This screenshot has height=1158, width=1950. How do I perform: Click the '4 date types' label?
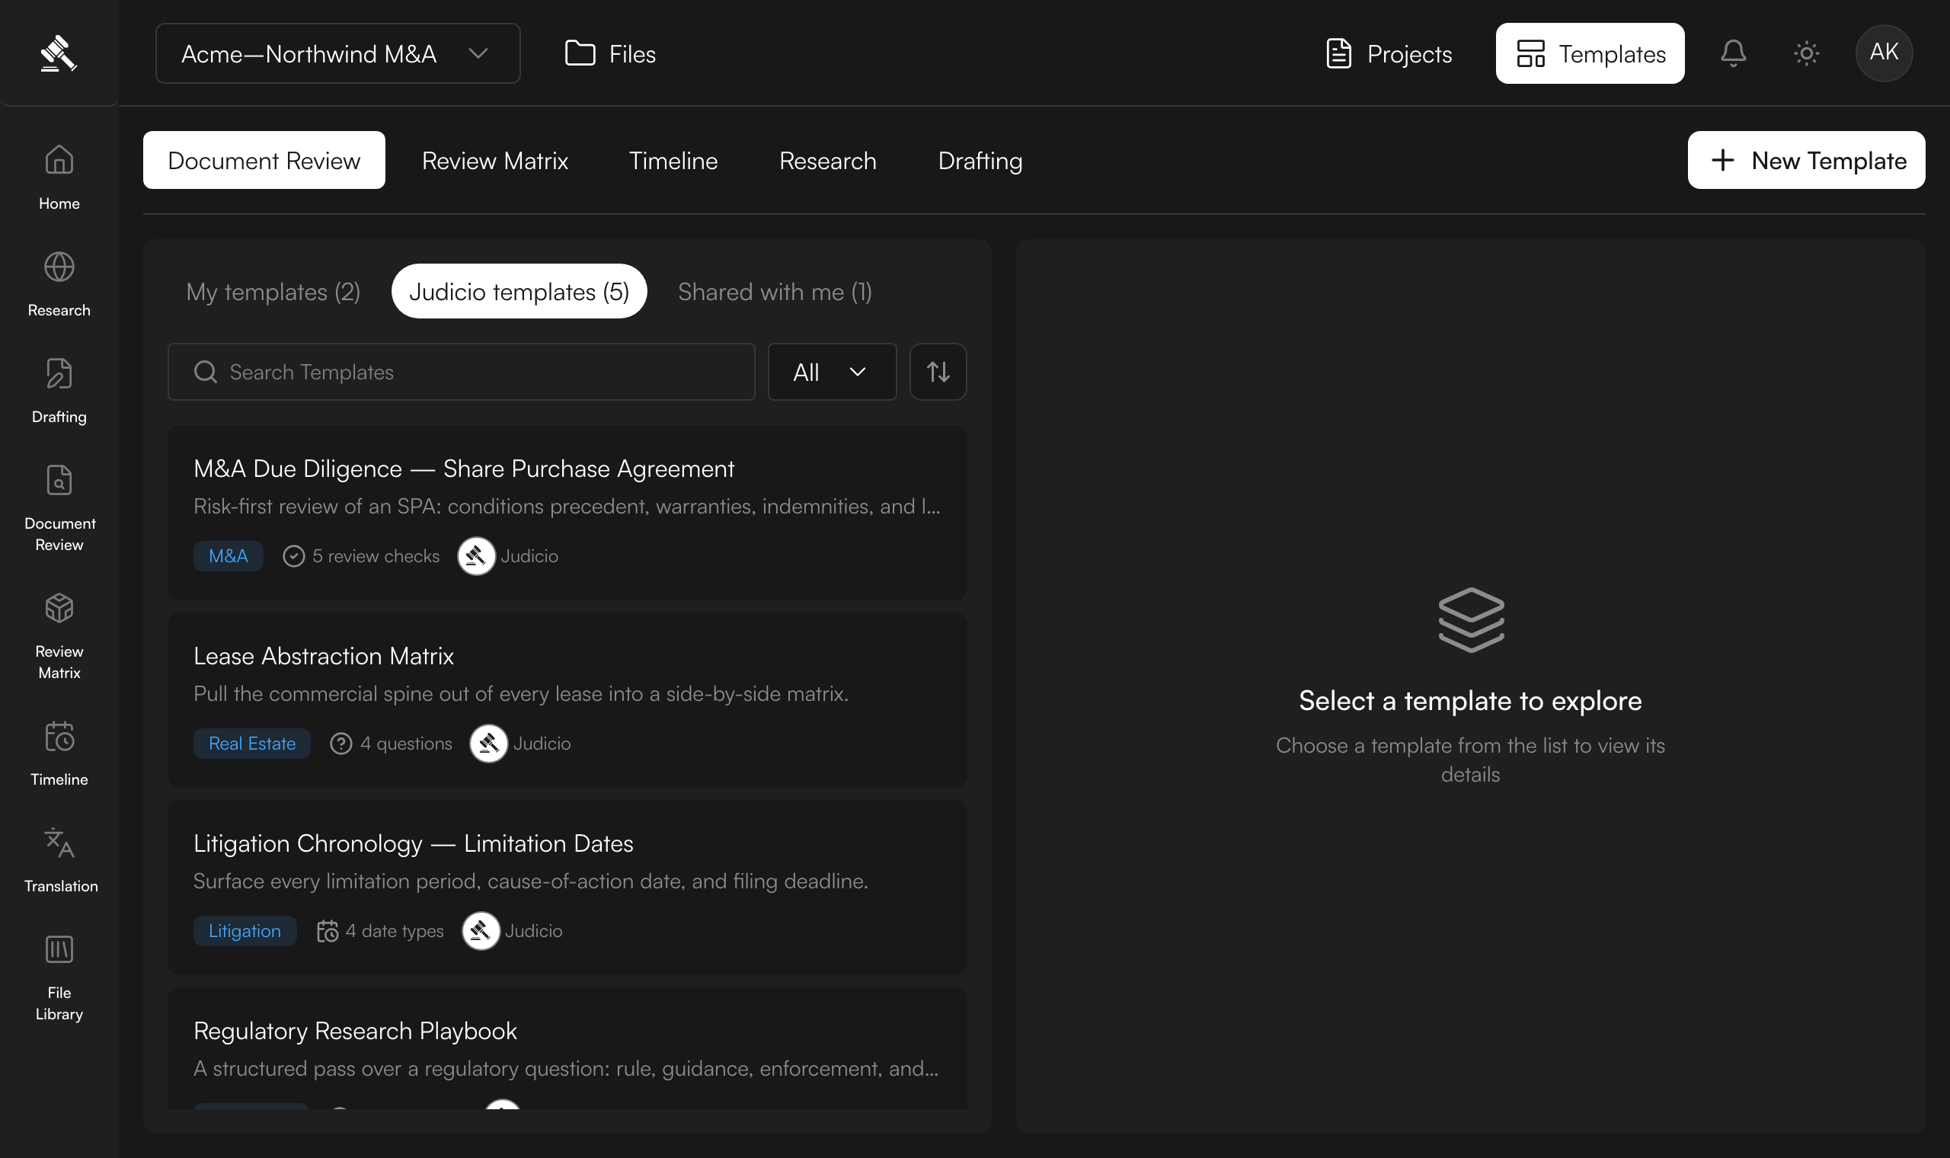[x=395, y=931]
